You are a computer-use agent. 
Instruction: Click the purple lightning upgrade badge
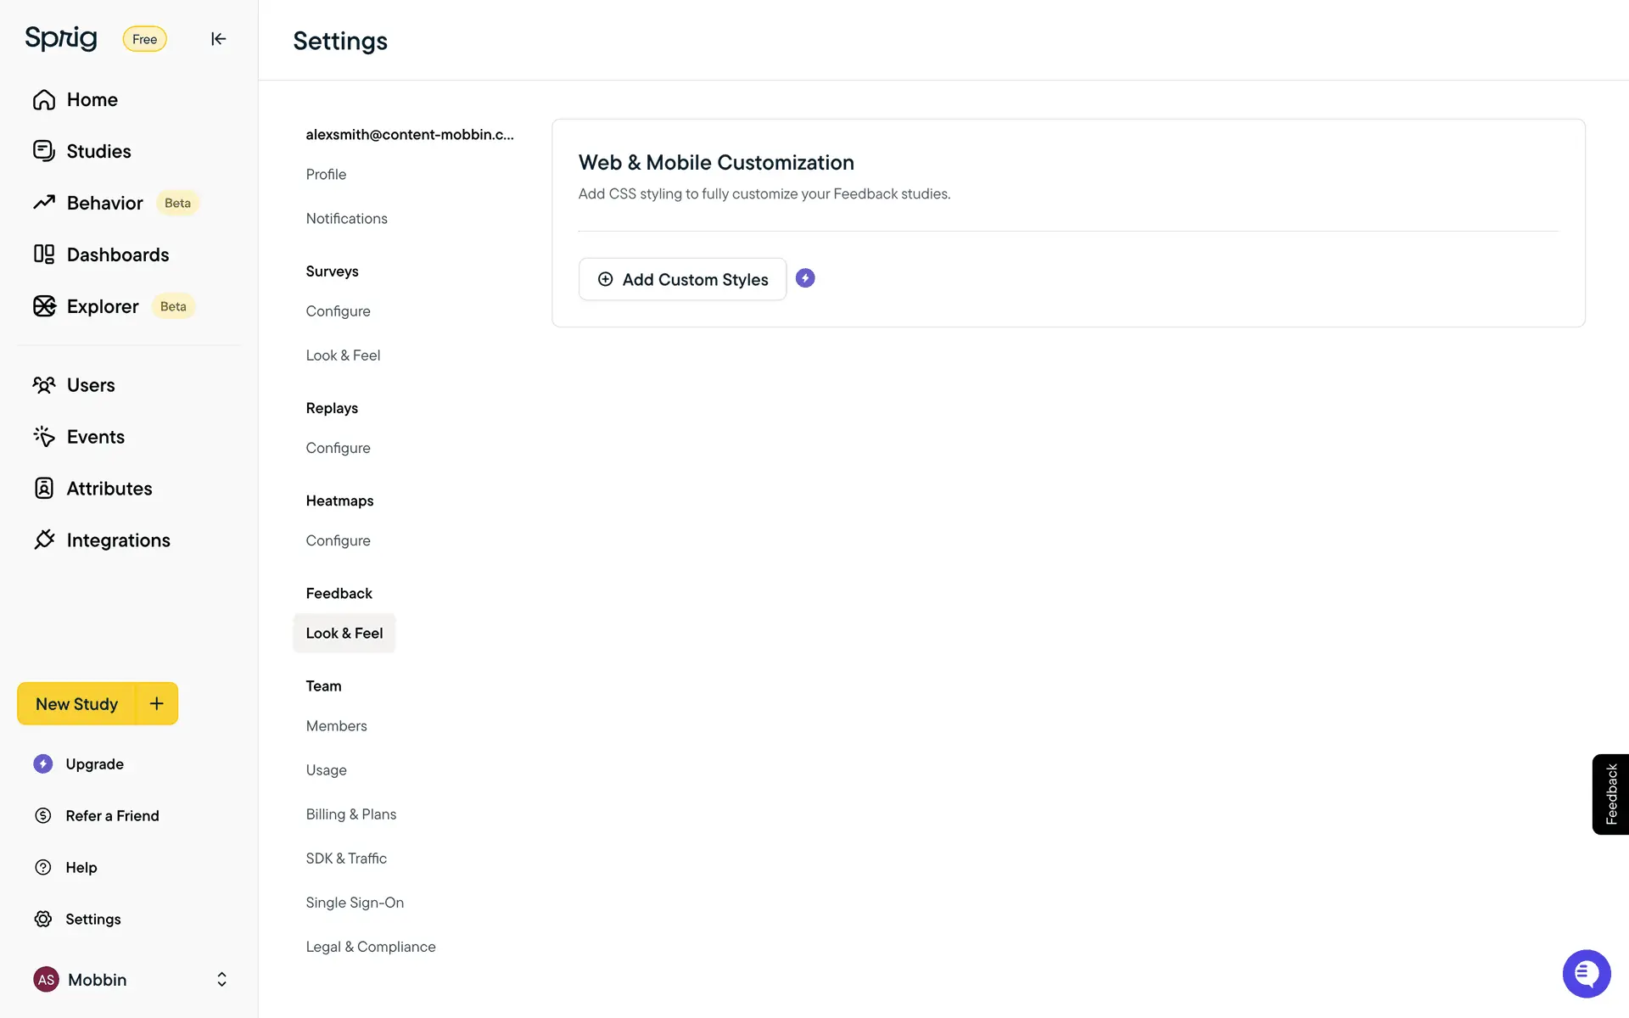pyautogui.click(x=805, y=278)
